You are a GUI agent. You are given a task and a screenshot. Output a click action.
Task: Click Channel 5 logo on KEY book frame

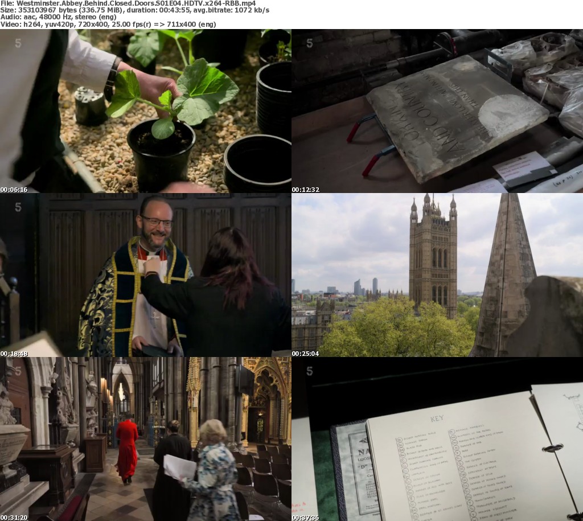point(309,371)
